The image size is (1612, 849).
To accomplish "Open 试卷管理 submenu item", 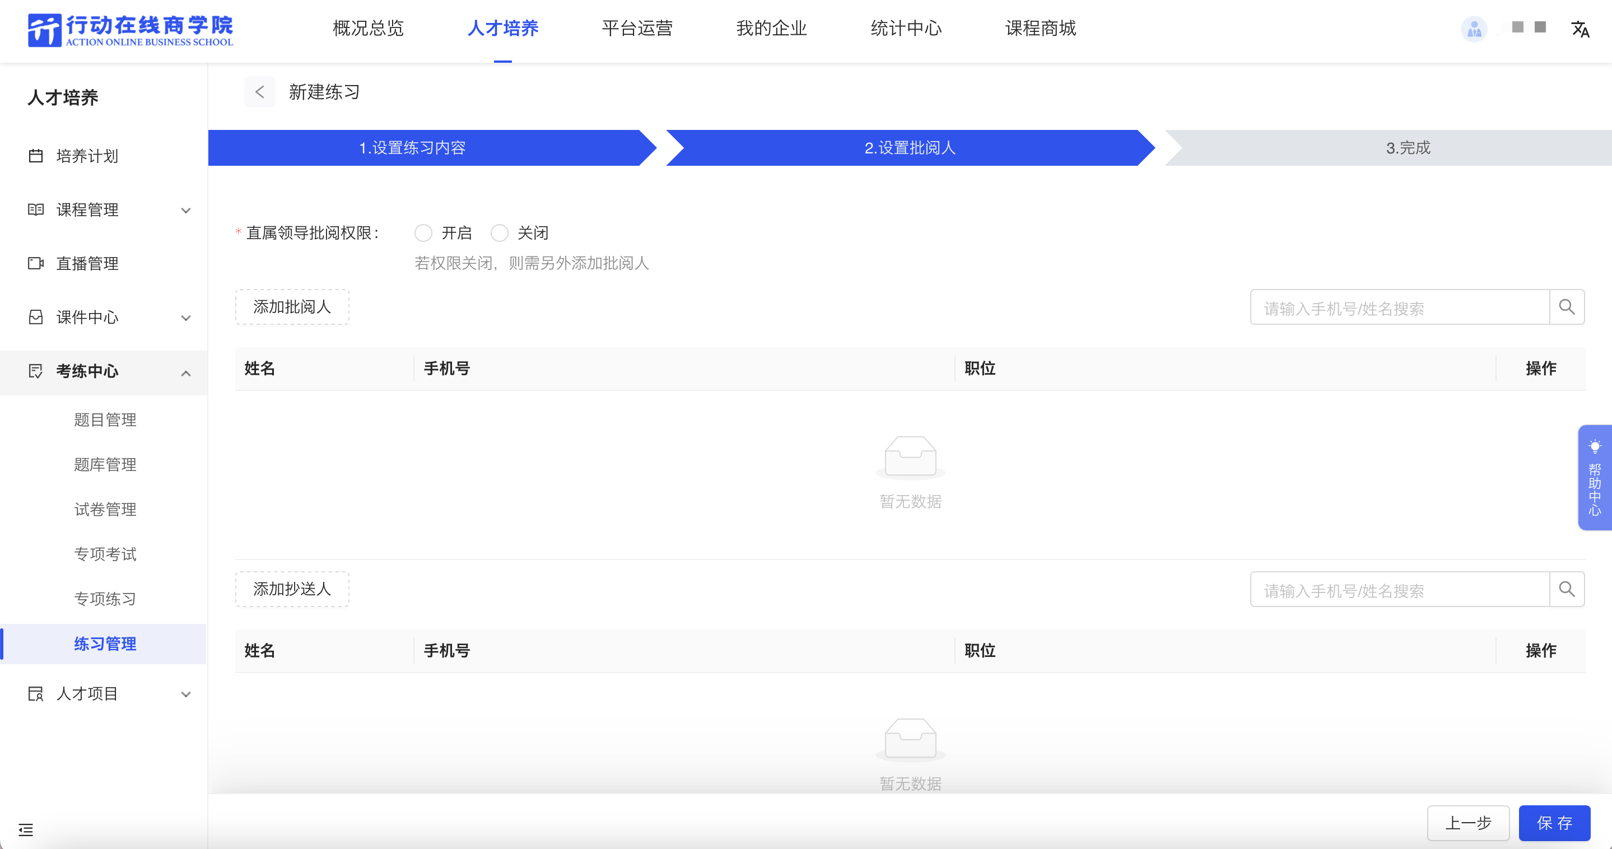I will tap(105, 509).
